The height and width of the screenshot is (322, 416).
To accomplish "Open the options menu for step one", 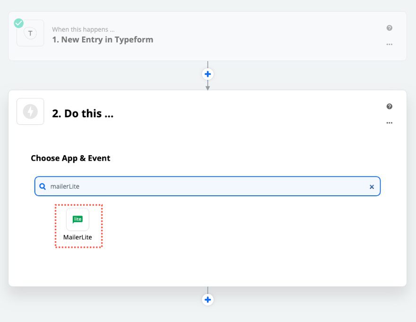I will [x=389, y=44].
